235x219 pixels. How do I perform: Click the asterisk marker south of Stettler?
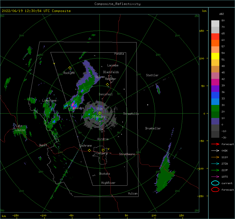tap(124, 89)
